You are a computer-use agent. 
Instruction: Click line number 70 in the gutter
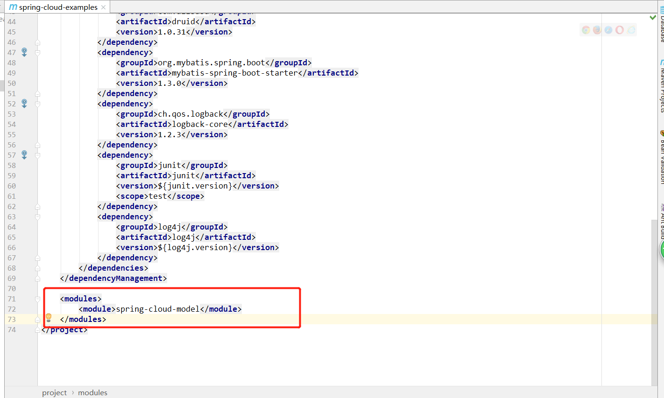point(12,288)
